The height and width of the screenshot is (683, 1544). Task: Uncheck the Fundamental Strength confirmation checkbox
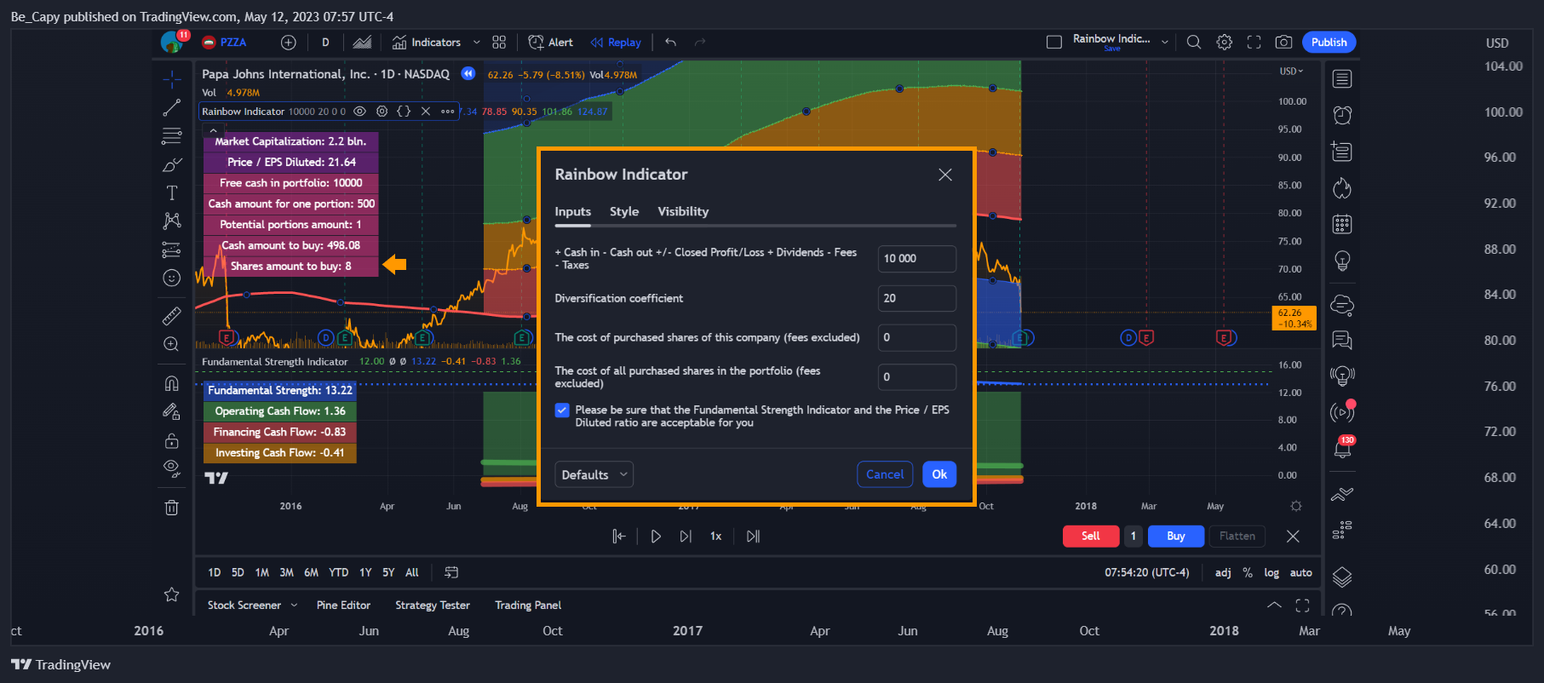pos(562,410)
